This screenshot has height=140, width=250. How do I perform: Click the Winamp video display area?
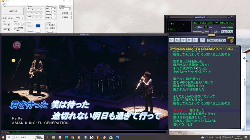coord(85,83)
